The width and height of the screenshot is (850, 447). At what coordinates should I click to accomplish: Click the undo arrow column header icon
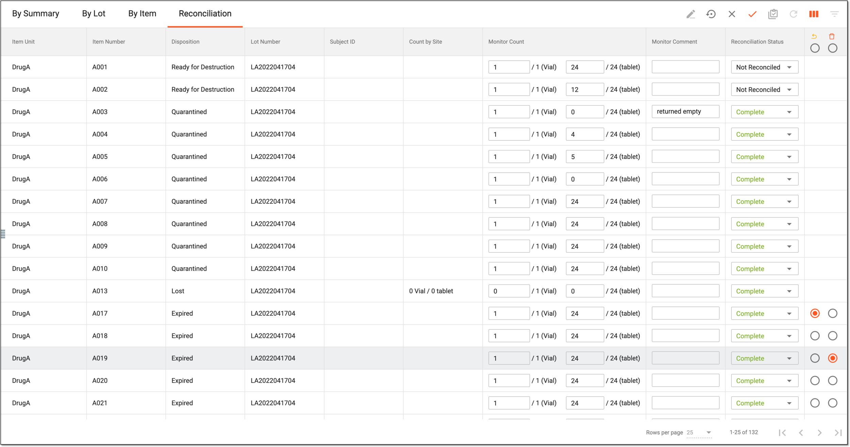tap(814, 36)
